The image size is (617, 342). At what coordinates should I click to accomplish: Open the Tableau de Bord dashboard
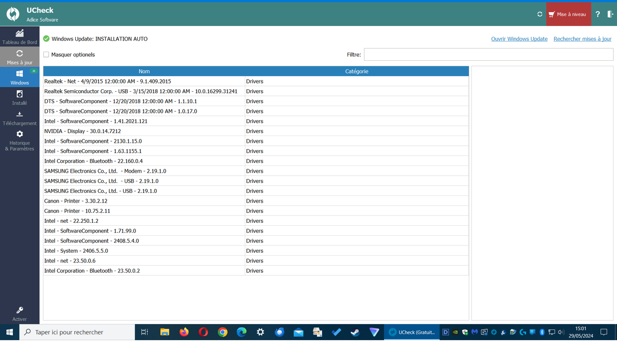(20, 37)
